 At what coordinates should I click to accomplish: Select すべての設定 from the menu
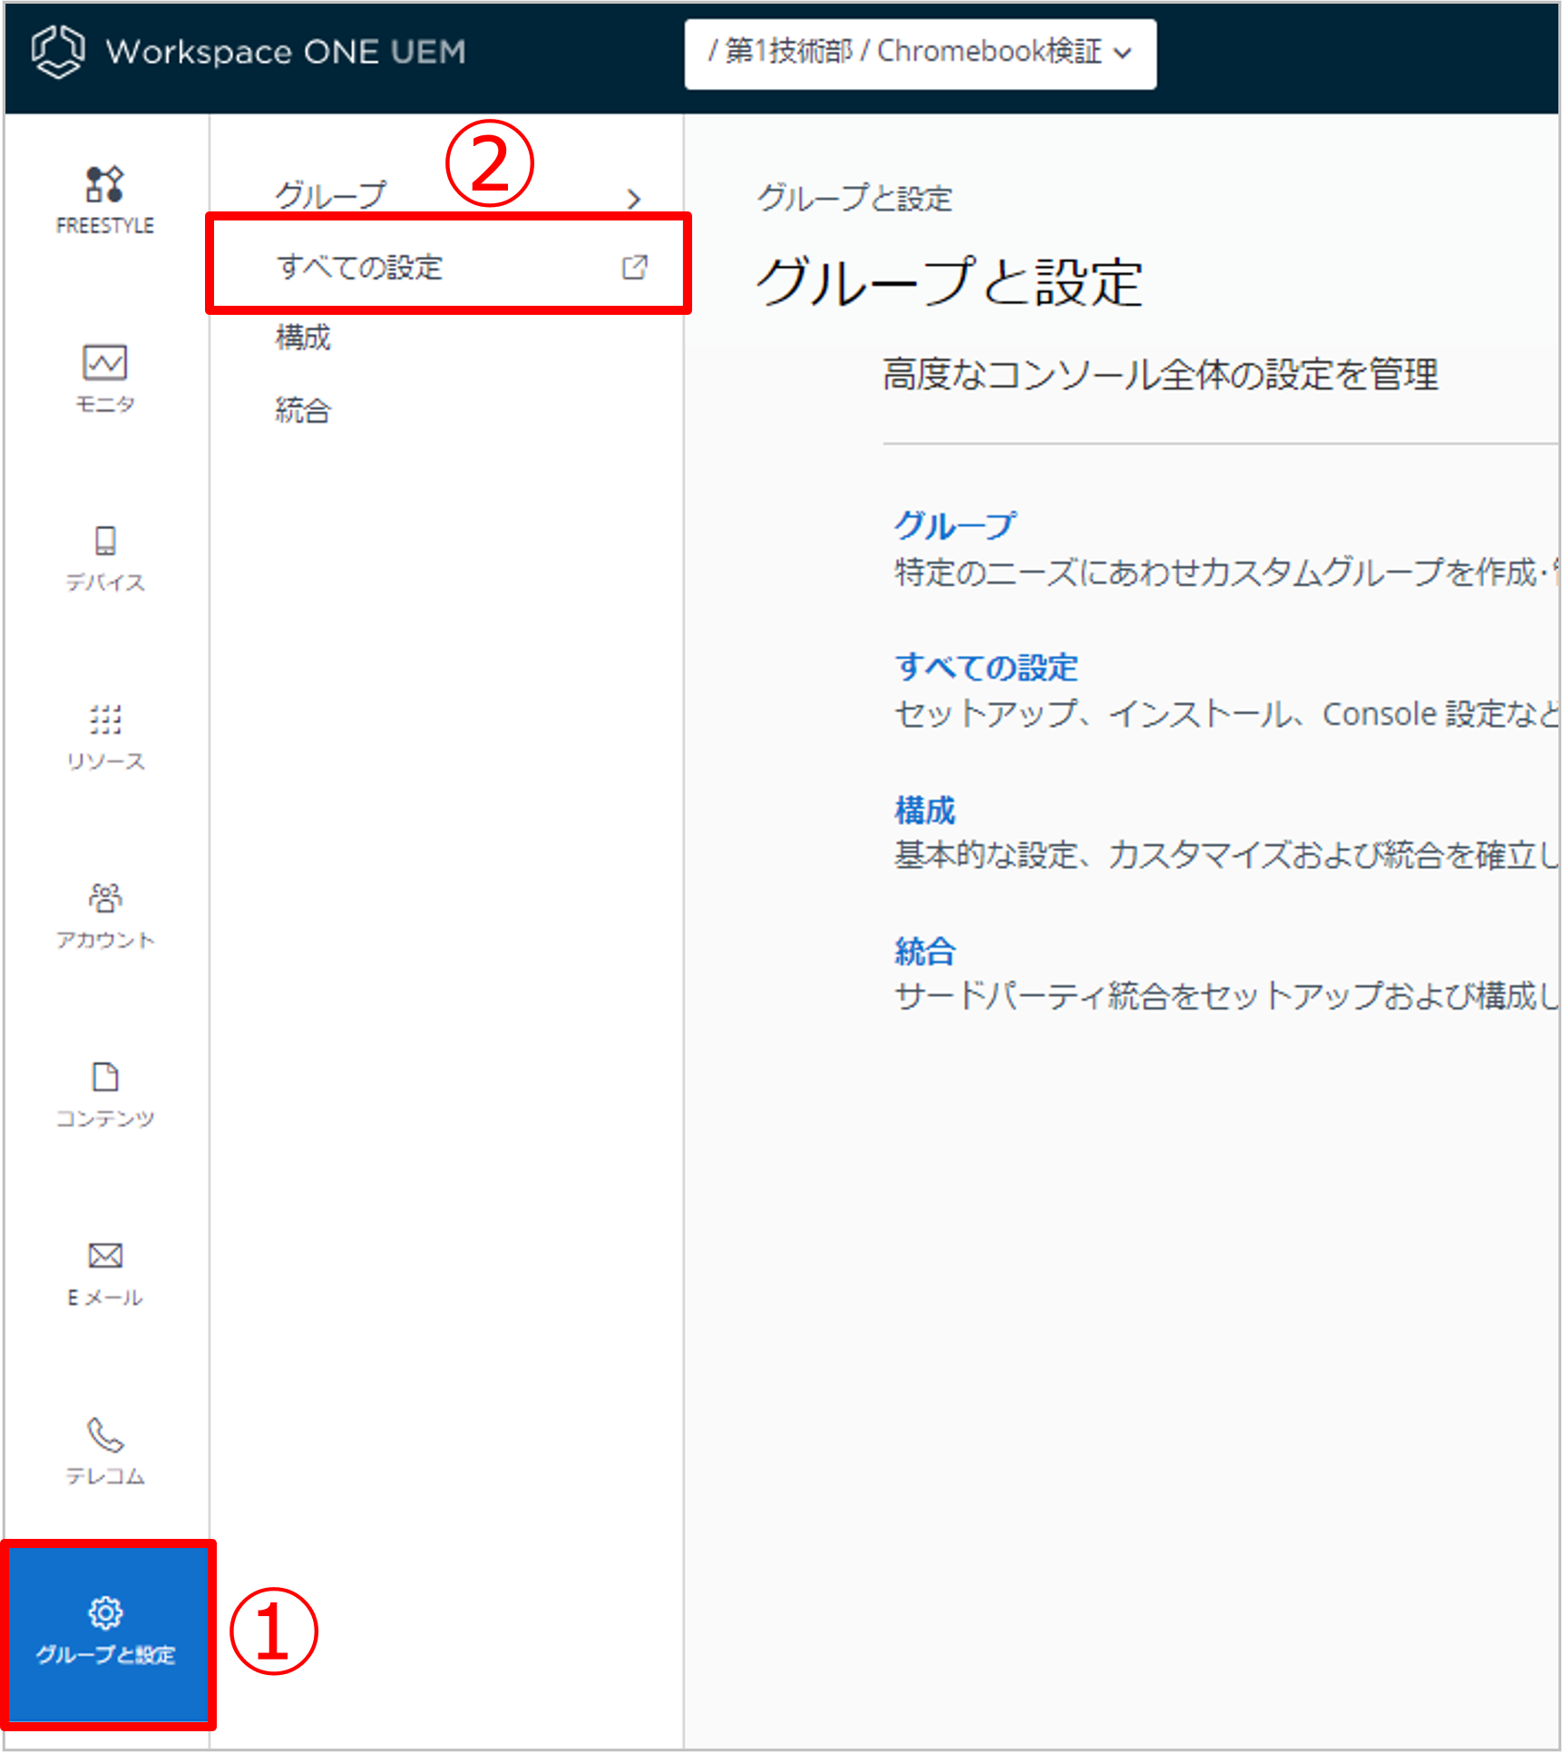pyautogui.click(x=360, y=267)
